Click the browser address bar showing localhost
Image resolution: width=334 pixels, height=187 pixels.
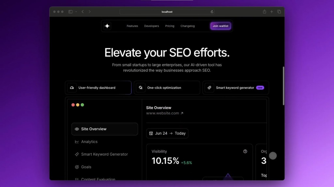tap(167, 12)
